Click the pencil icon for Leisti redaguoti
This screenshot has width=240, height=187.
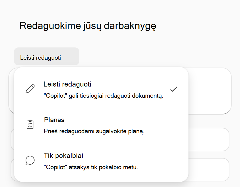tap(30, 89)
